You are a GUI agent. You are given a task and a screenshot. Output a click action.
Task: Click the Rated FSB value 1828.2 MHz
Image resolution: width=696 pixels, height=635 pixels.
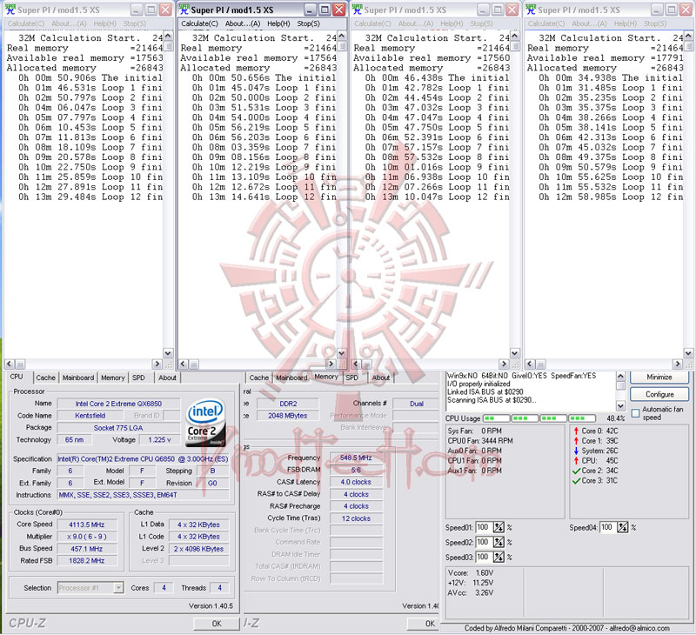(87, 561)
